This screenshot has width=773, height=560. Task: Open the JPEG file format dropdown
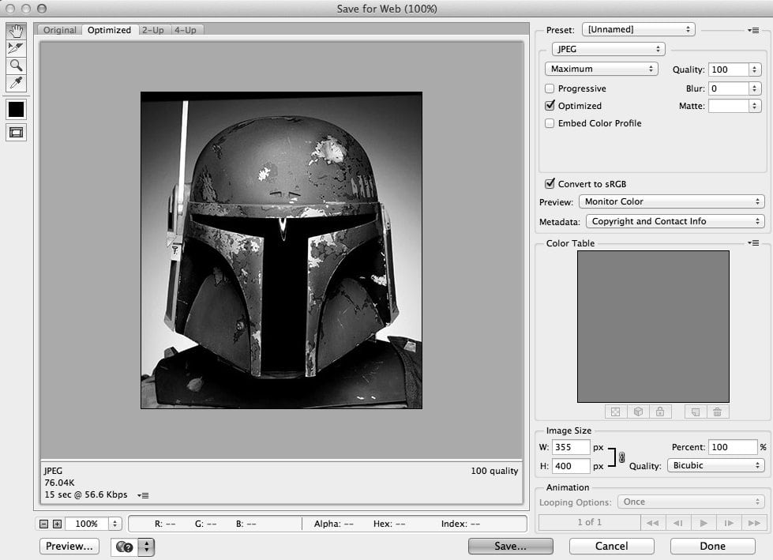click(608, 49)
